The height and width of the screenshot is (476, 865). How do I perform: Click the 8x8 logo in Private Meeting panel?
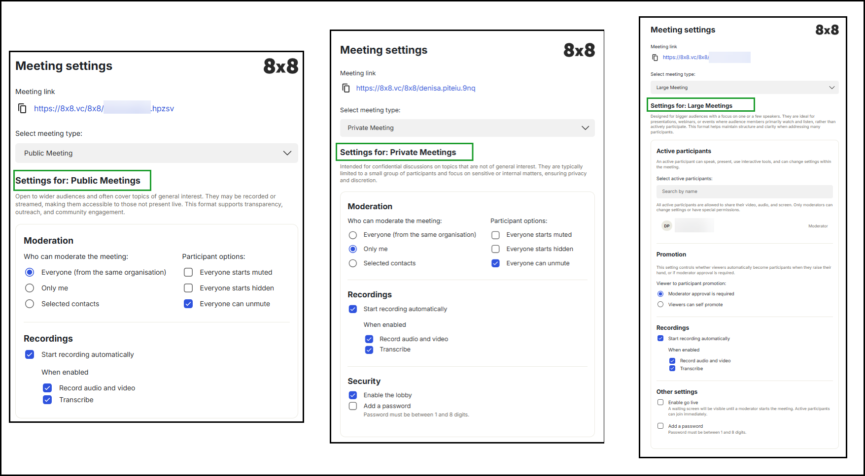coord(579,50)
